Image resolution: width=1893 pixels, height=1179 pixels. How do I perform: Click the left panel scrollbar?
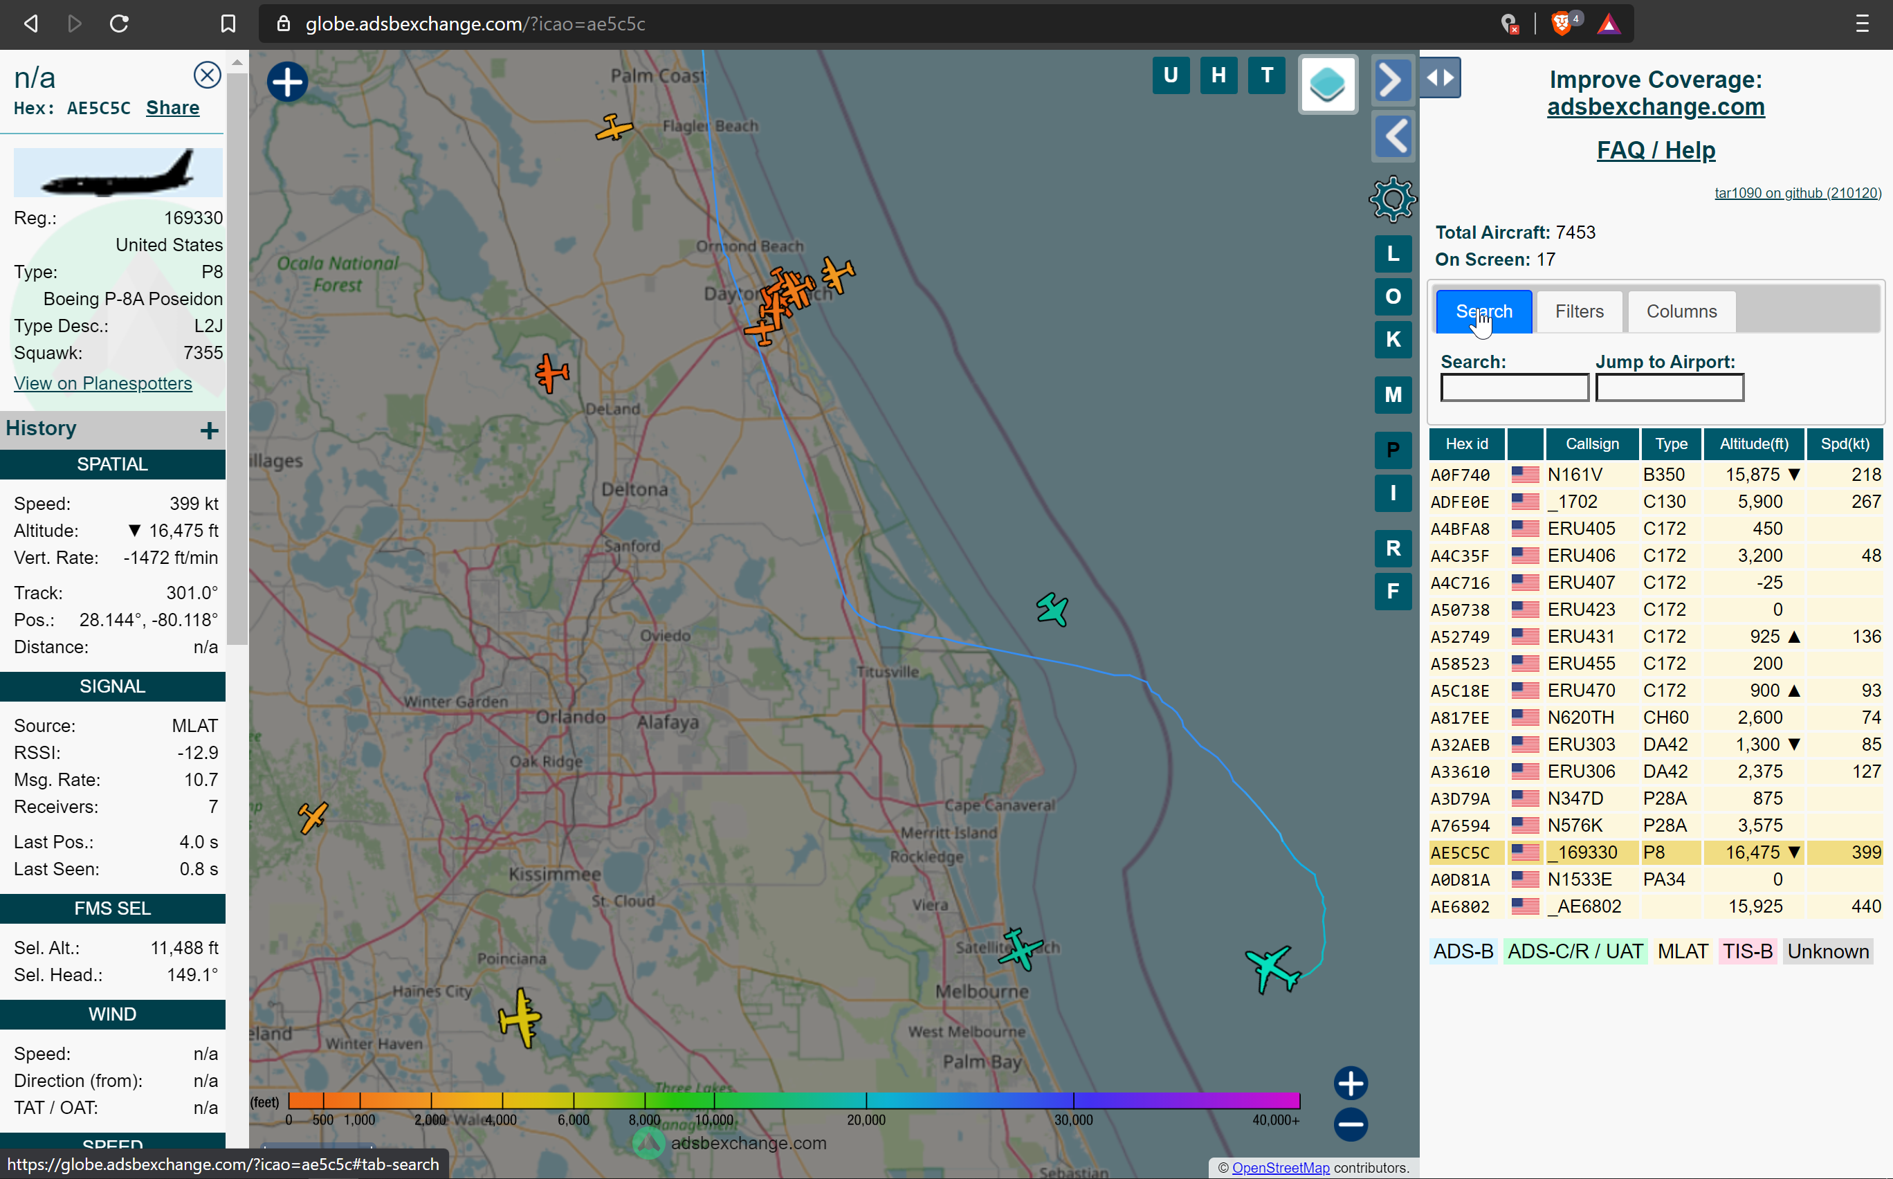[x=237, y=358]
